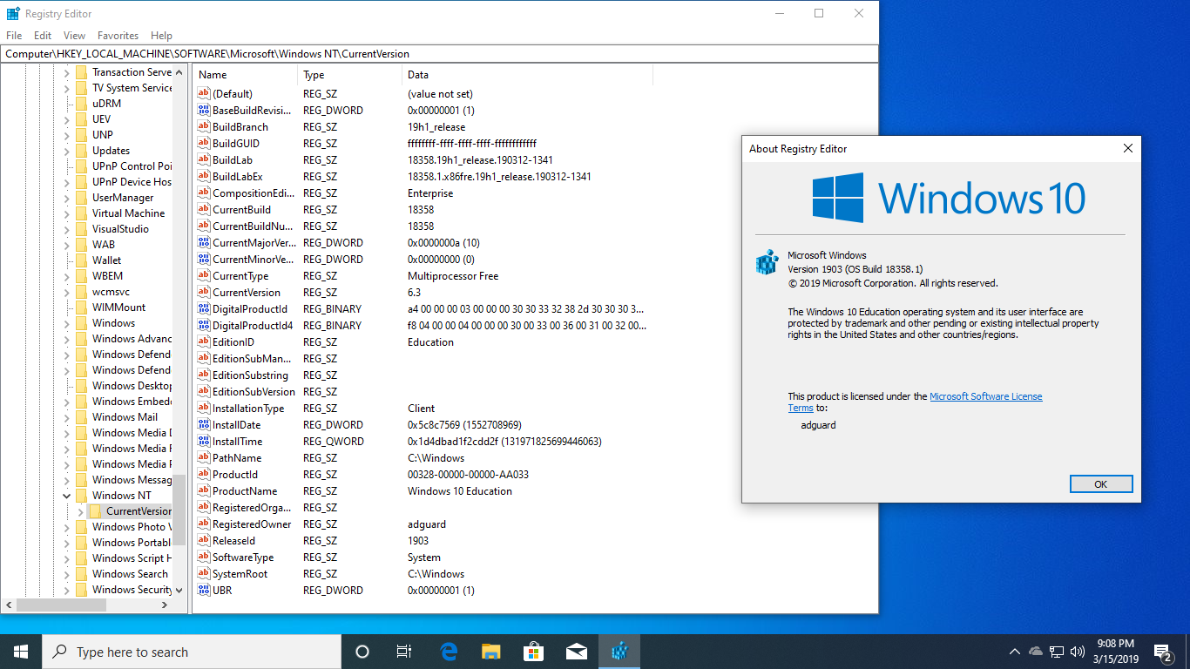Open the Edit menu
Viewport: 1190px width, 669px height.
tap(43, 36)
